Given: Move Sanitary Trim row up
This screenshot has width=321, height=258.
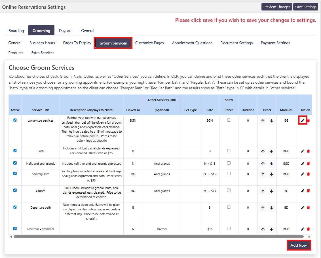Looking at the screenshot, I should click(263, 174).
